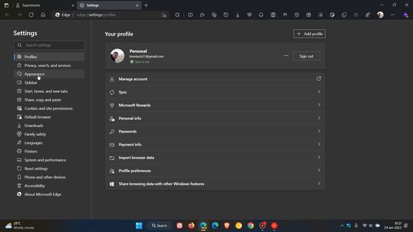Expand the Sync settings row

215,92
